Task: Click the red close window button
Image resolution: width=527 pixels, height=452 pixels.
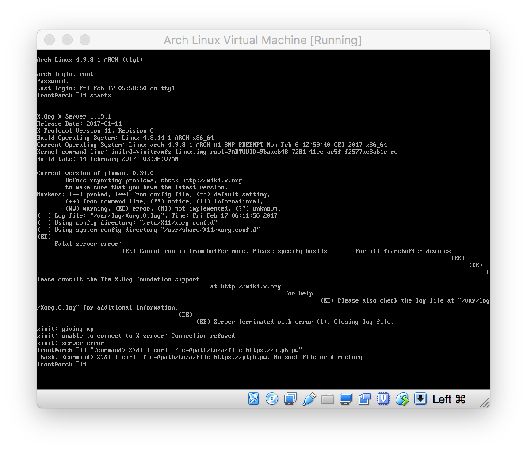Action: click(50, 40)
